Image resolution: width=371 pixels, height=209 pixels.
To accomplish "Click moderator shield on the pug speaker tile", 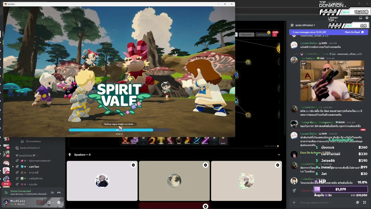I will pyautogui.click(x=205, y=165).
